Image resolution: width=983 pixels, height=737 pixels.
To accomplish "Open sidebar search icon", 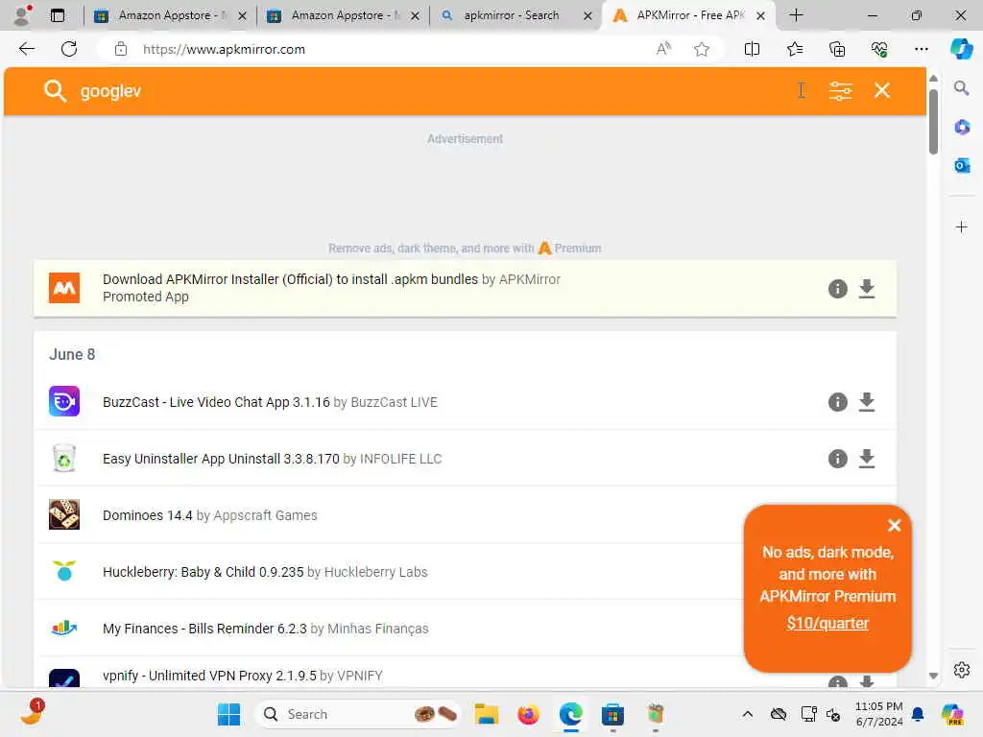I will [x=961, y=87].
